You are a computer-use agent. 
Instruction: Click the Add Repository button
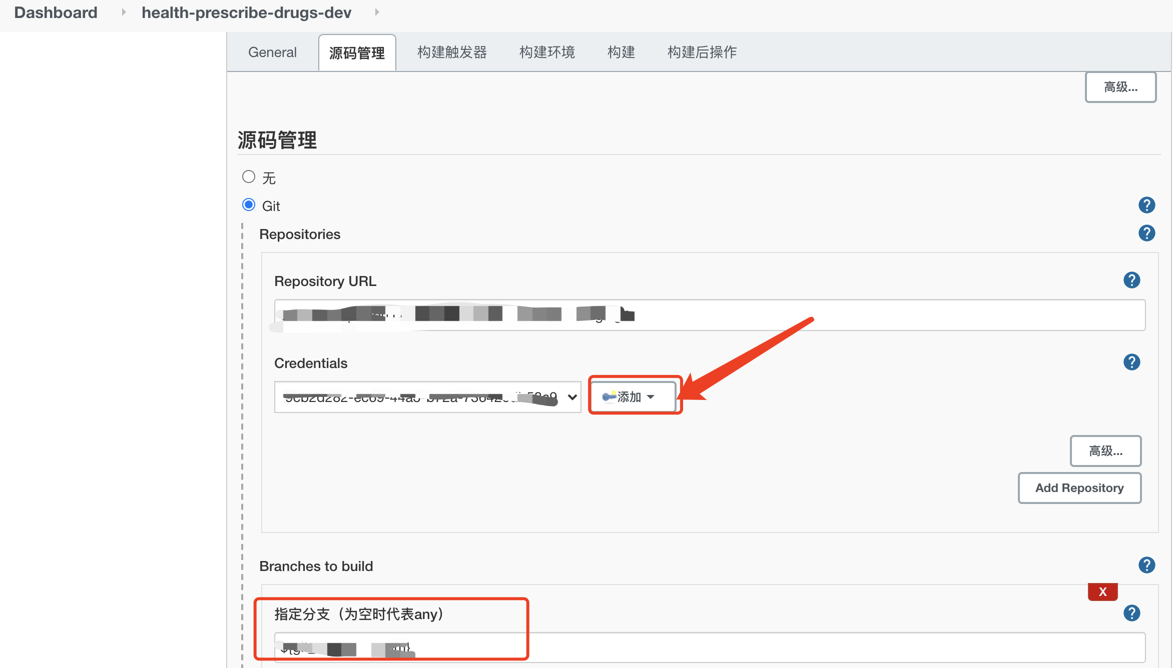click(x=1079, y=488)
